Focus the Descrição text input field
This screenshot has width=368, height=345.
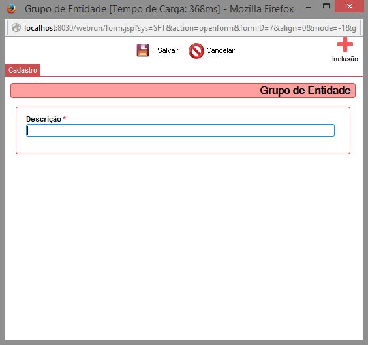pyautogui.click(x=180, y=131)
